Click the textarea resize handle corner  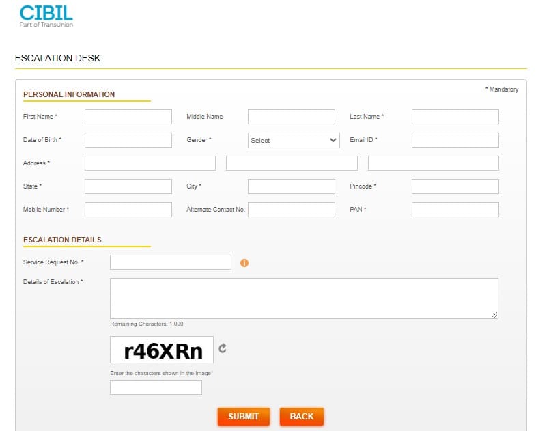(x=494, y=315)
